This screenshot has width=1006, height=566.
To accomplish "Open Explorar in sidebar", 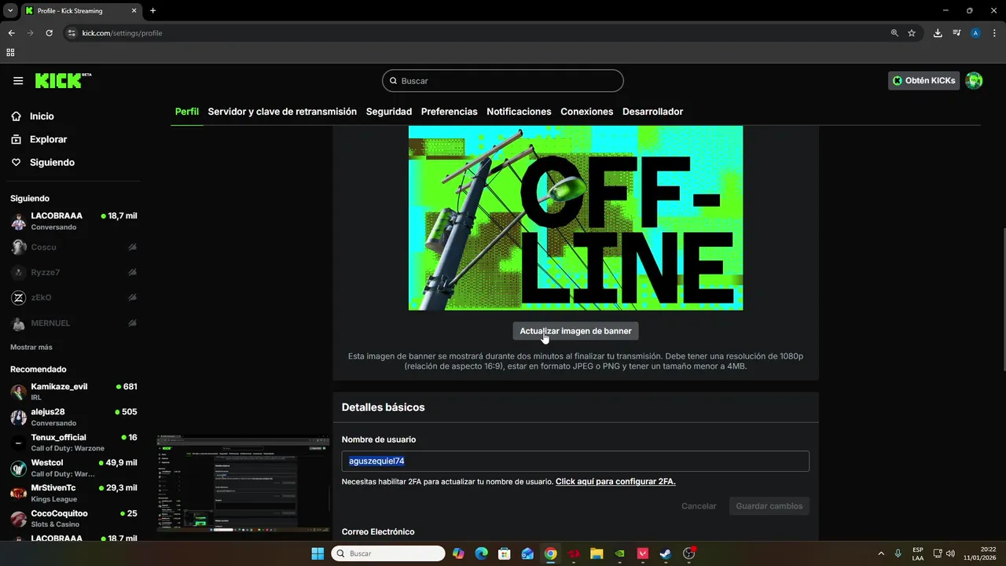I will pyautogui.click(x=49, y=139).
